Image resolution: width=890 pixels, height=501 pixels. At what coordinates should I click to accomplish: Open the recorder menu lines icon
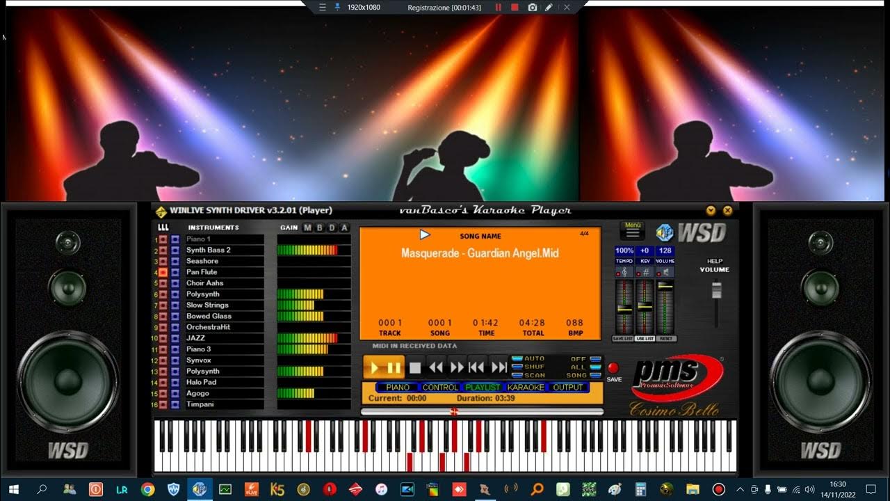coord(322,7)
